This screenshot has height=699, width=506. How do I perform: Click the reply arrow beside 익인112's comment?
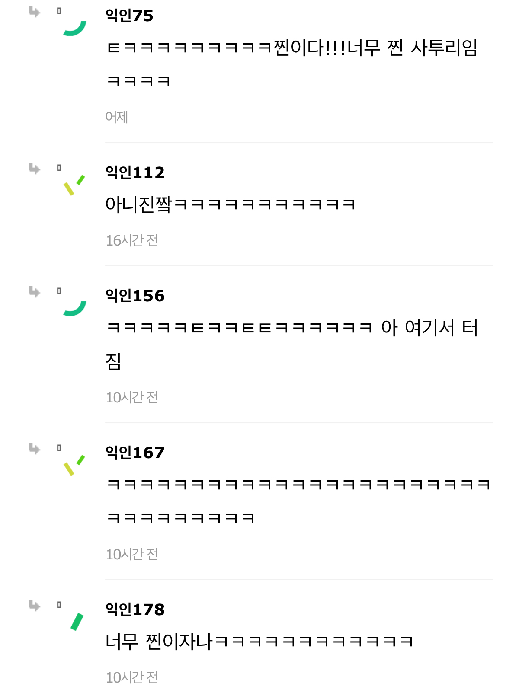34,168
